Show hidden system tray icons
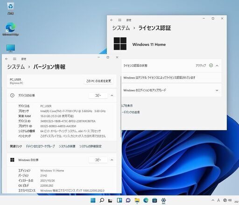 213,200
